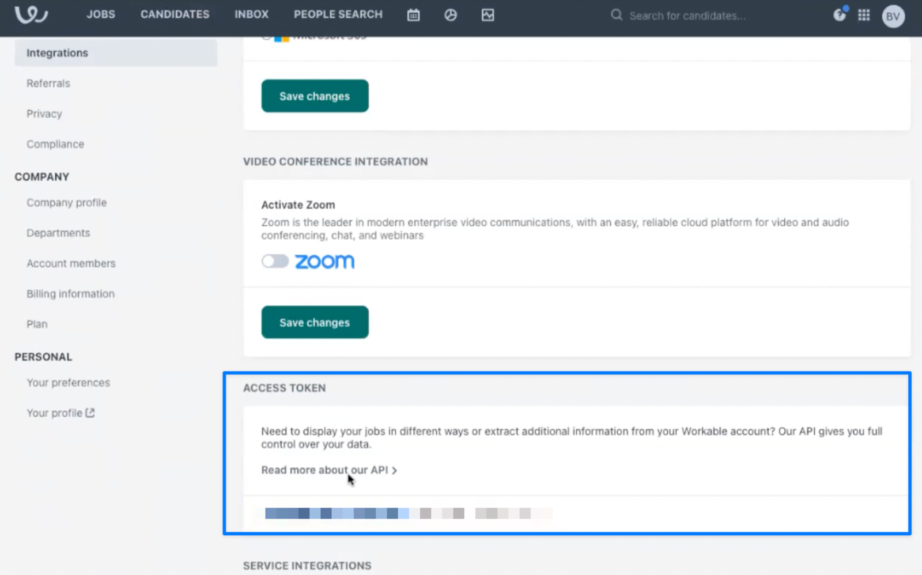The image size is (922, 575).
Task: Open Your preferences
Action: 68,383
